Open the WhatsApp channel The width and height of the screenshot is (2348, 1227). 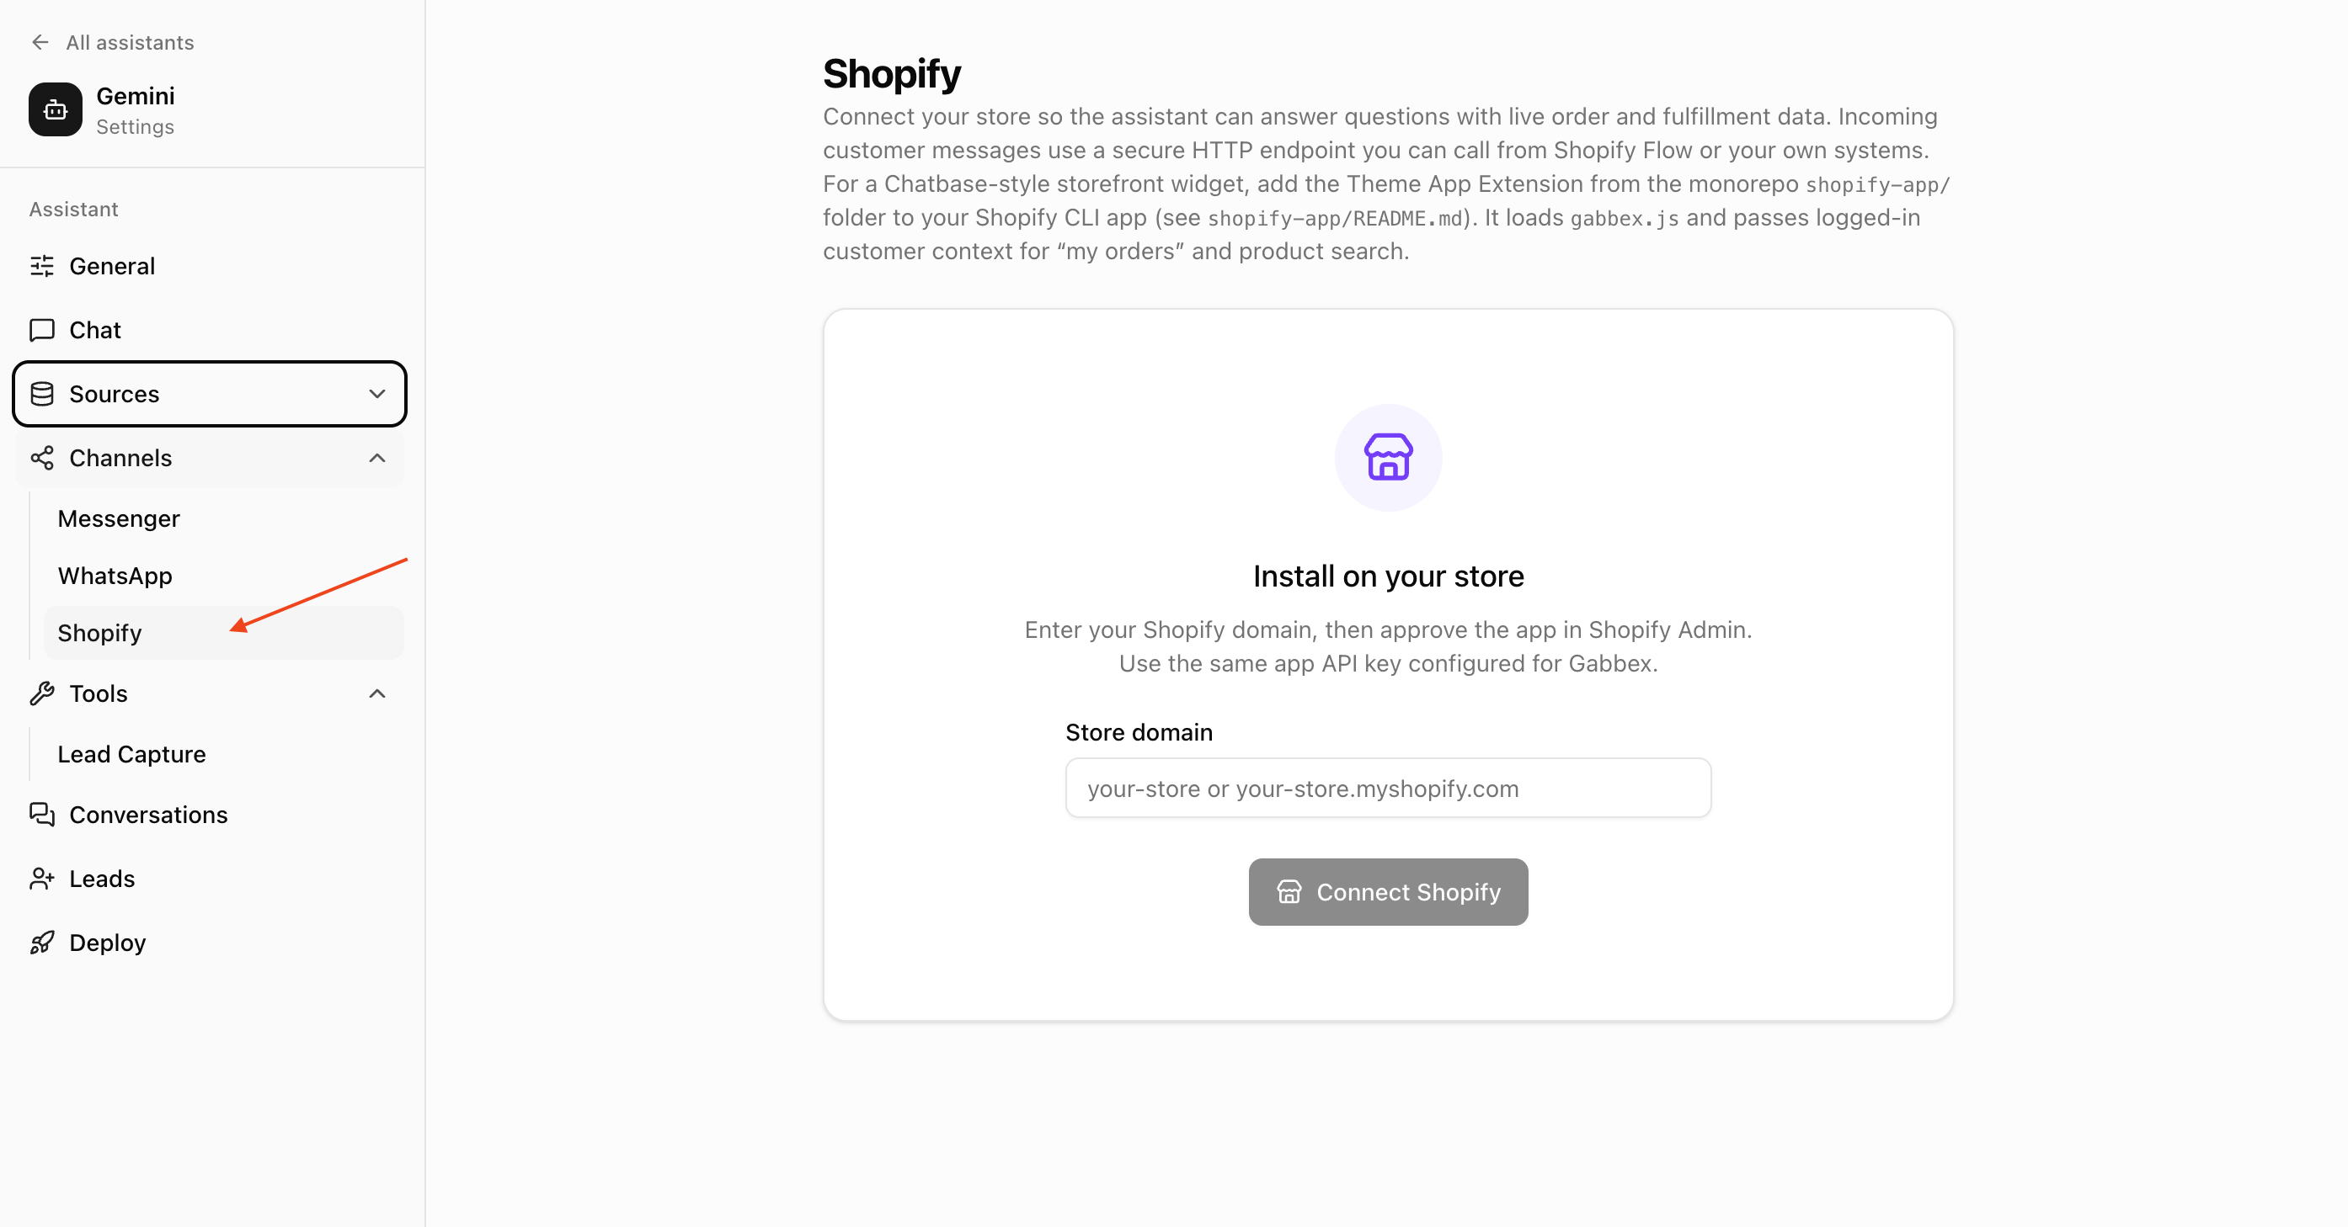pyautogui.click(x=115, y=575)
